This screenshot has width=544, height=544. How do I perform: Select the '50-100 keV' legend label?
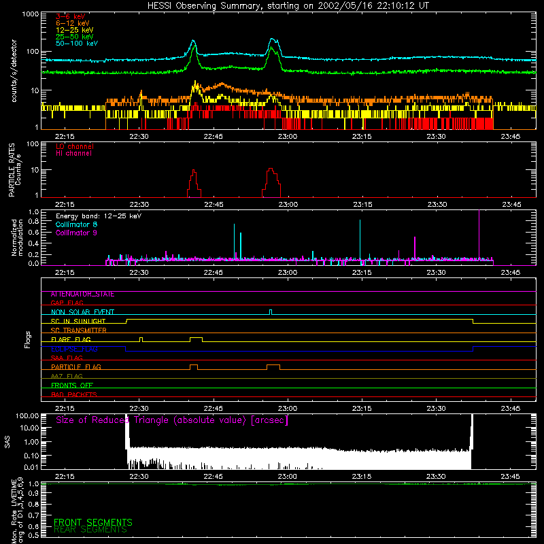coord(77,44)
